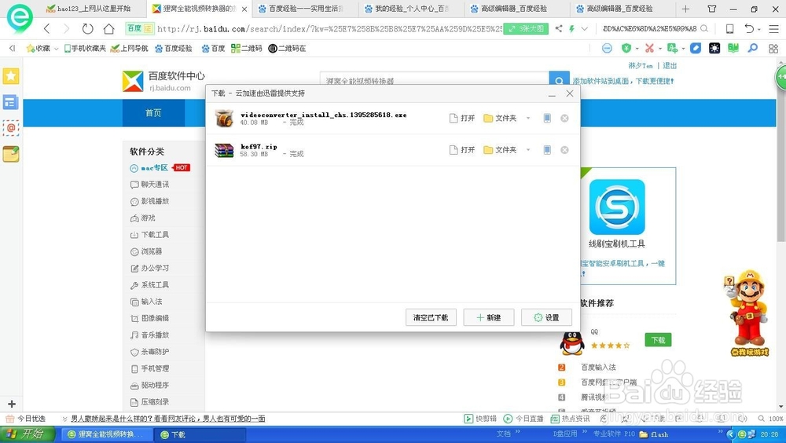Open 系统工具 category
786x443 pixels.
[149, 284]
